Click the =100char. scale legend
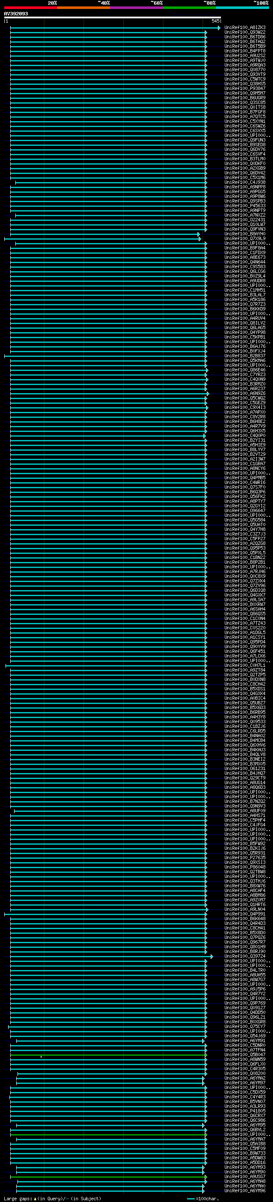This screenshot has width=273, height=1202. [x=203, y=1199]
